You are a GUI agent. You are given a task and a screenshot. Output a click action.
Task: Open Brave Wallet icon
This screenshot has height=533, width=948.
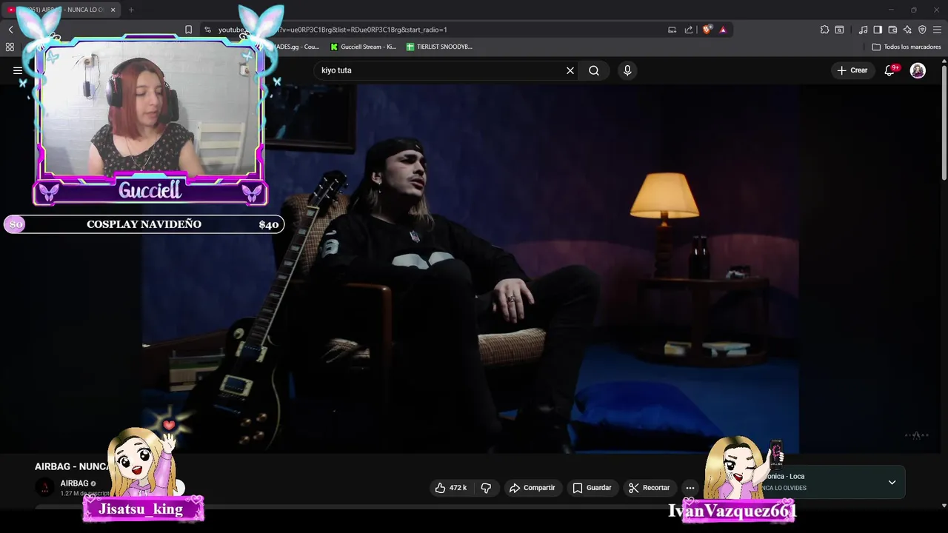892,30
